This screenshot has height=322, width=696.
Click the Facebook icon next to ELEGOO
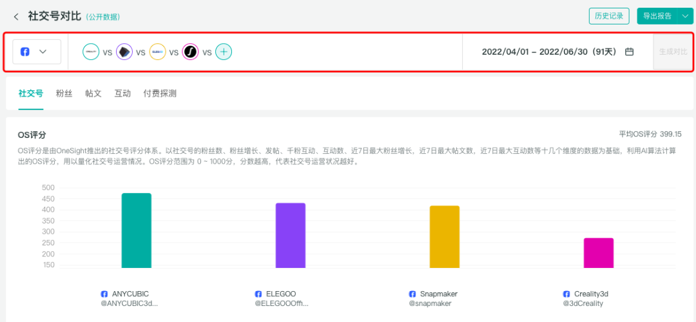coord(258,294)
